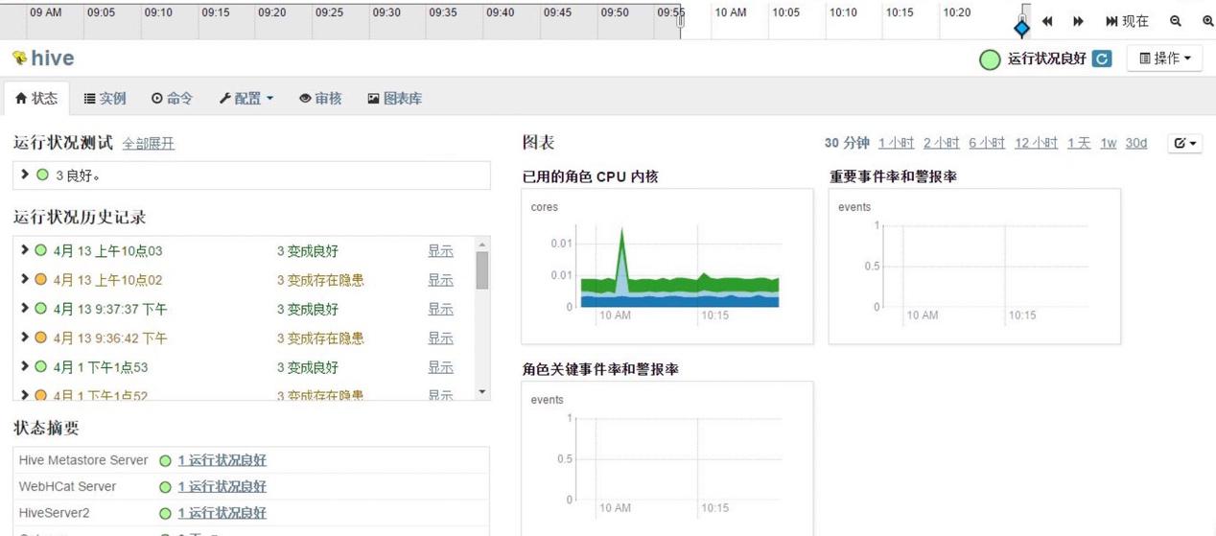This screenshot has height=536, width=1216.
Task: Expand the 4月 1 下午1点53 history entry
Action: coord(25,366)
